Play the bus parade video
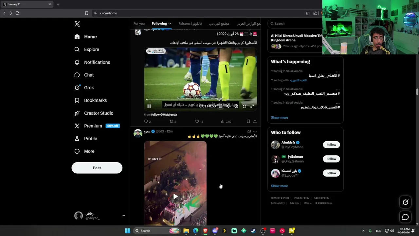This screenshot has height=236, width=419. (x=175, y=197)
